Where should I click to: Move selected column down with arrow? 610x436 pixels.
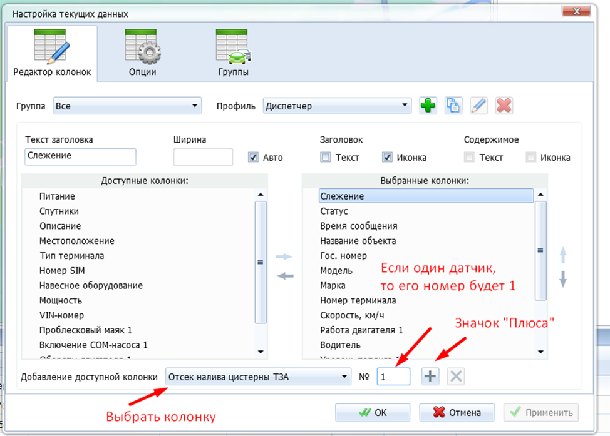[x=563, y=278]
